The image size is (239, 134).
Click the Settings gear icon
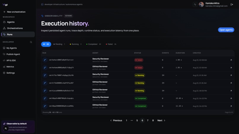[x=4, y=73]
